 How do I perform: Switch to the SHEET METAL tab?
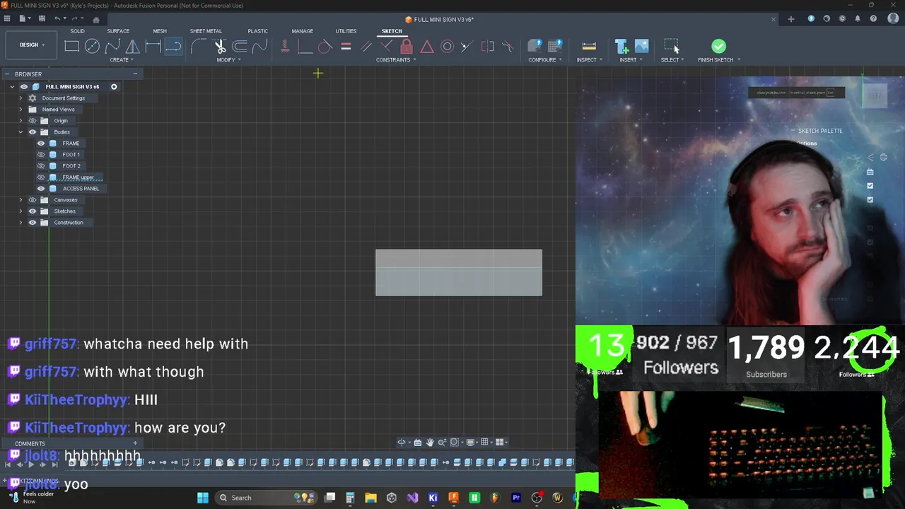coord(206,31)
